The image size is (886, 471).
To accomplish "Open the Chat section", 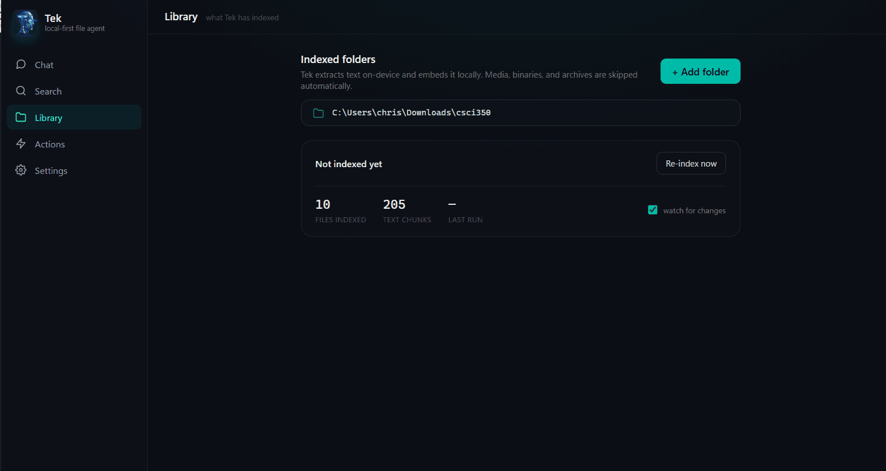I will (74, 65).
